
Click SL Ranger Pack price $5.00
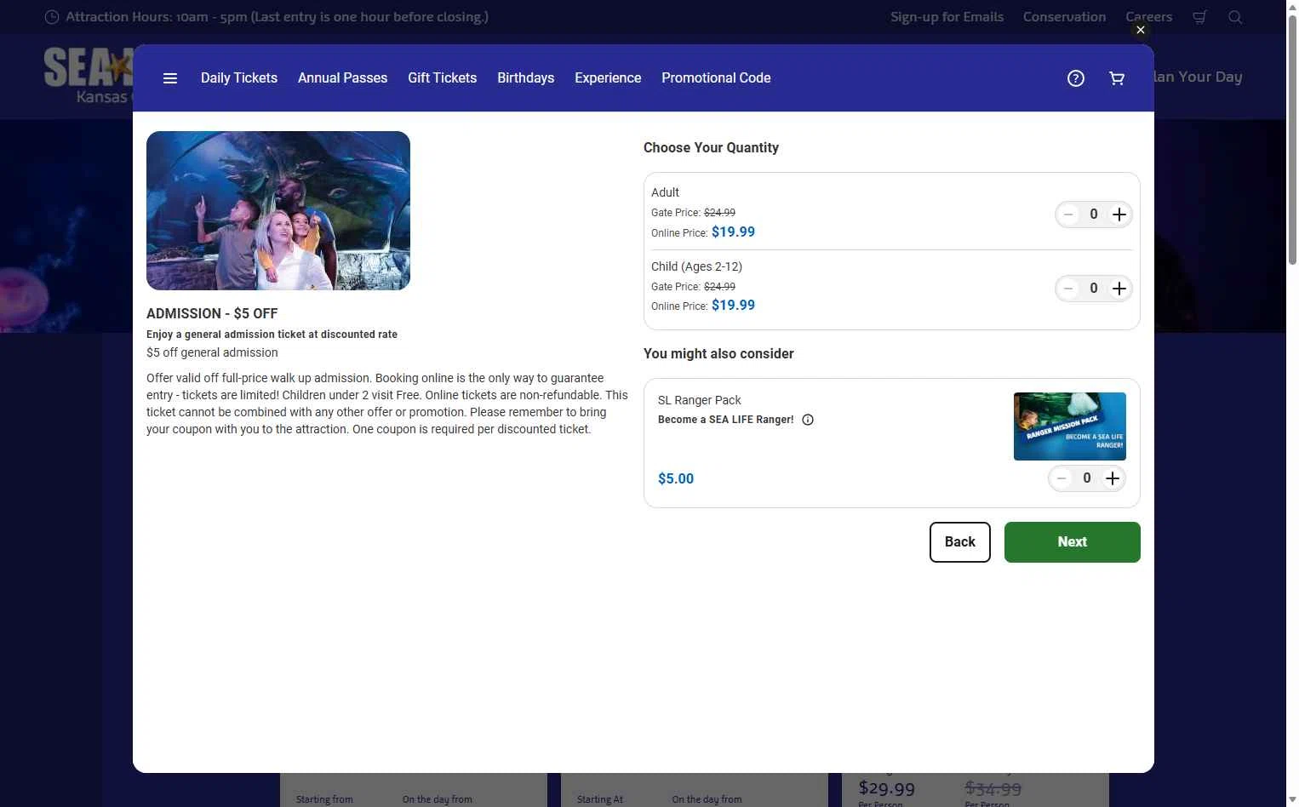point(676,478)
